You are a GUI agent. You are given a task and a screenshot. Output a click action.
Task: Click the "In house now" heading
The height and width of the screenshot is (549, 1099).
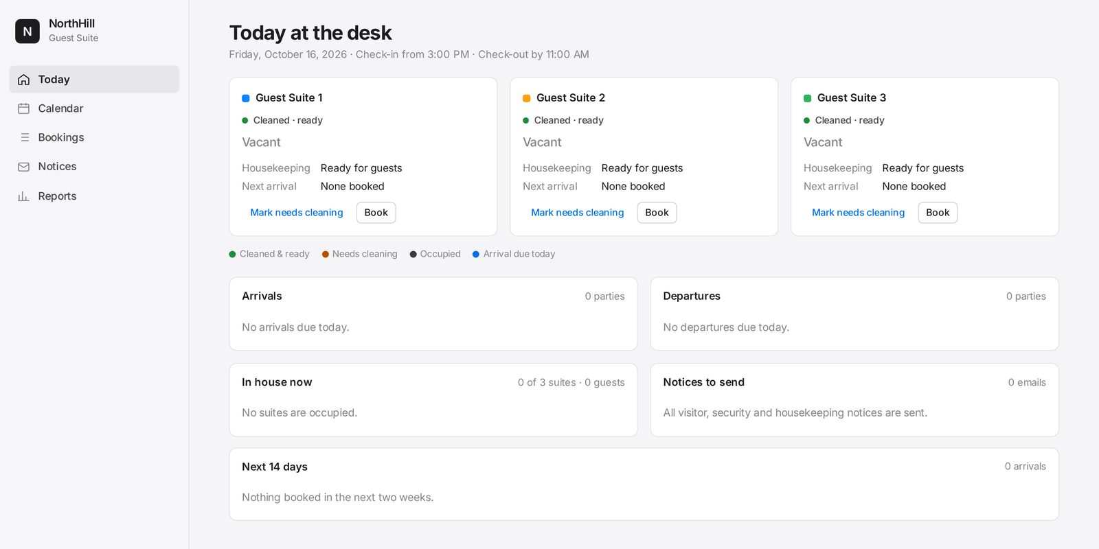tap(277, 382)
